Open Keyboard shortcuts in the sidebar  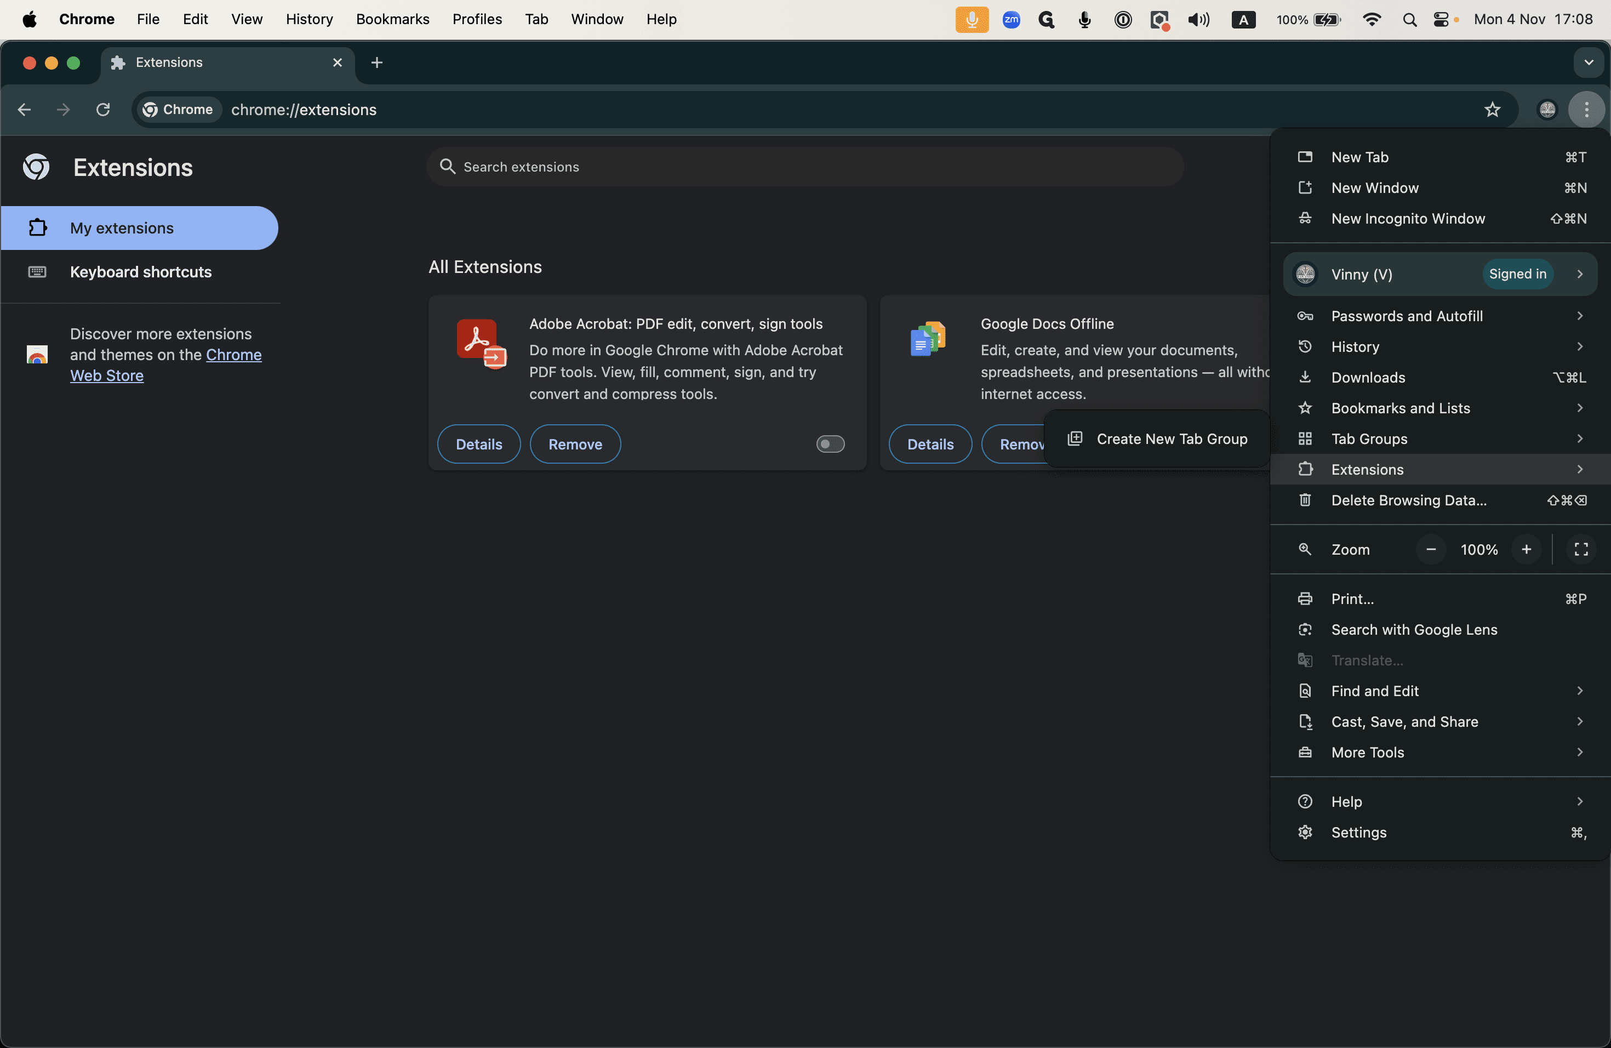point(140,272)
